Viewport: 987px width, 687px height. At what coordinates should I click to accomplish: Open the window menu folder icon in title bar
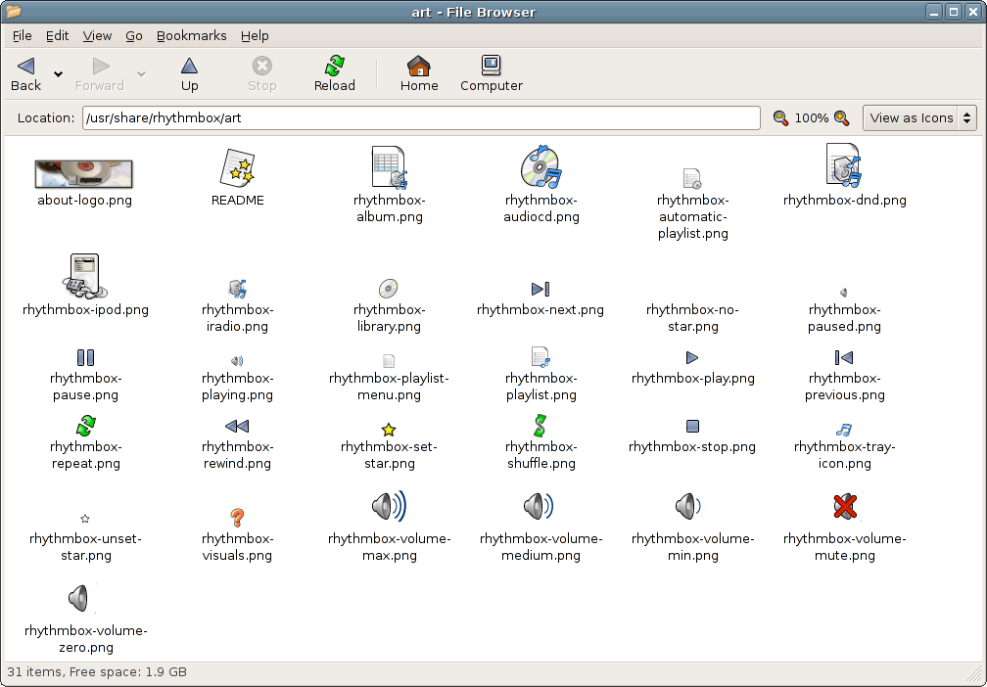(13, 12)
